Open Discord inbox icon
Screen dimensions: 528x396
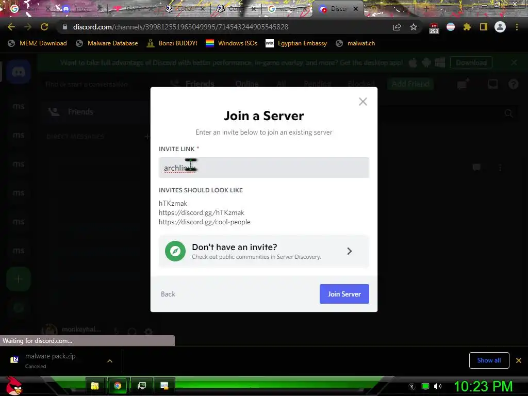(x=493, y=84)
